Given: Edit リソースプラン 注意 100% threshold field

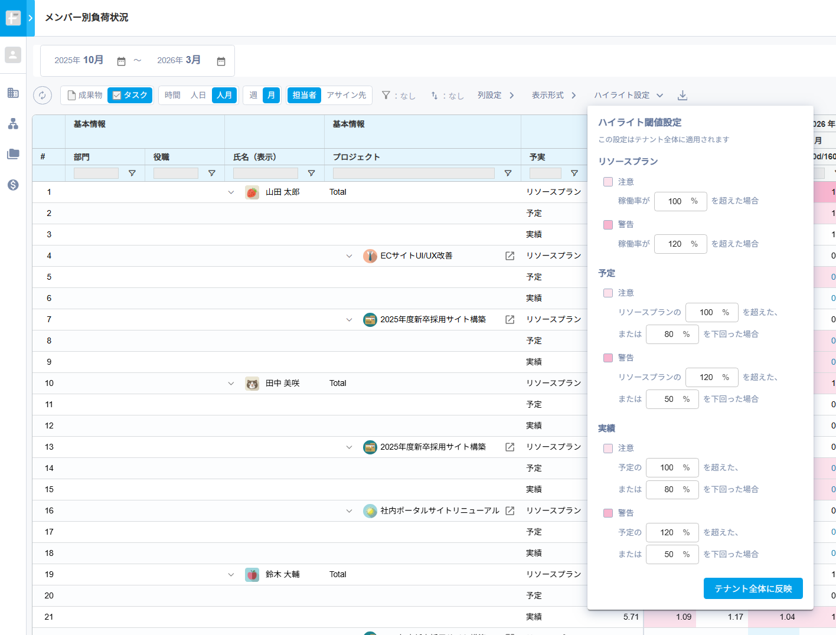Looking at the screenshot, I should pyautogui.click(x=681, y=201).
